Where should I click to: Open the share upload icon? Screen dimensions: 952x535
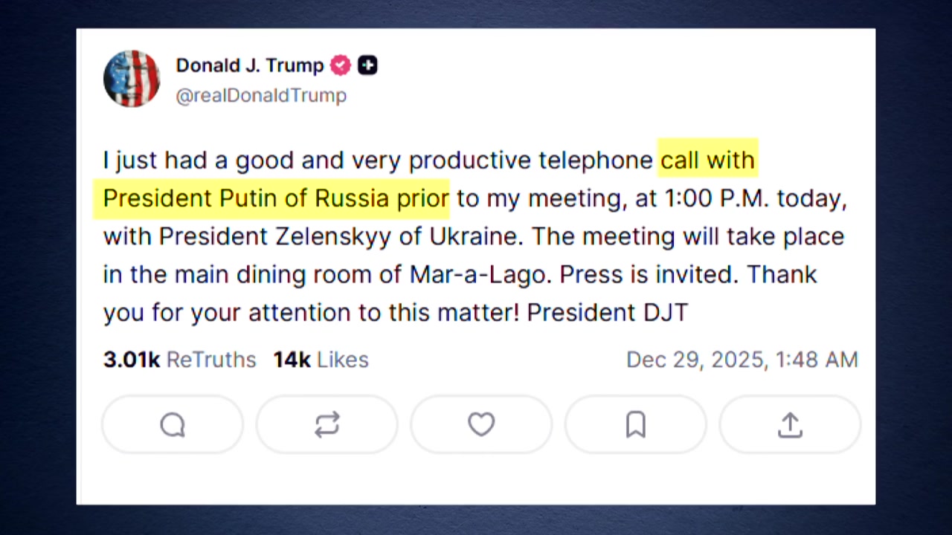coord(790,425)
